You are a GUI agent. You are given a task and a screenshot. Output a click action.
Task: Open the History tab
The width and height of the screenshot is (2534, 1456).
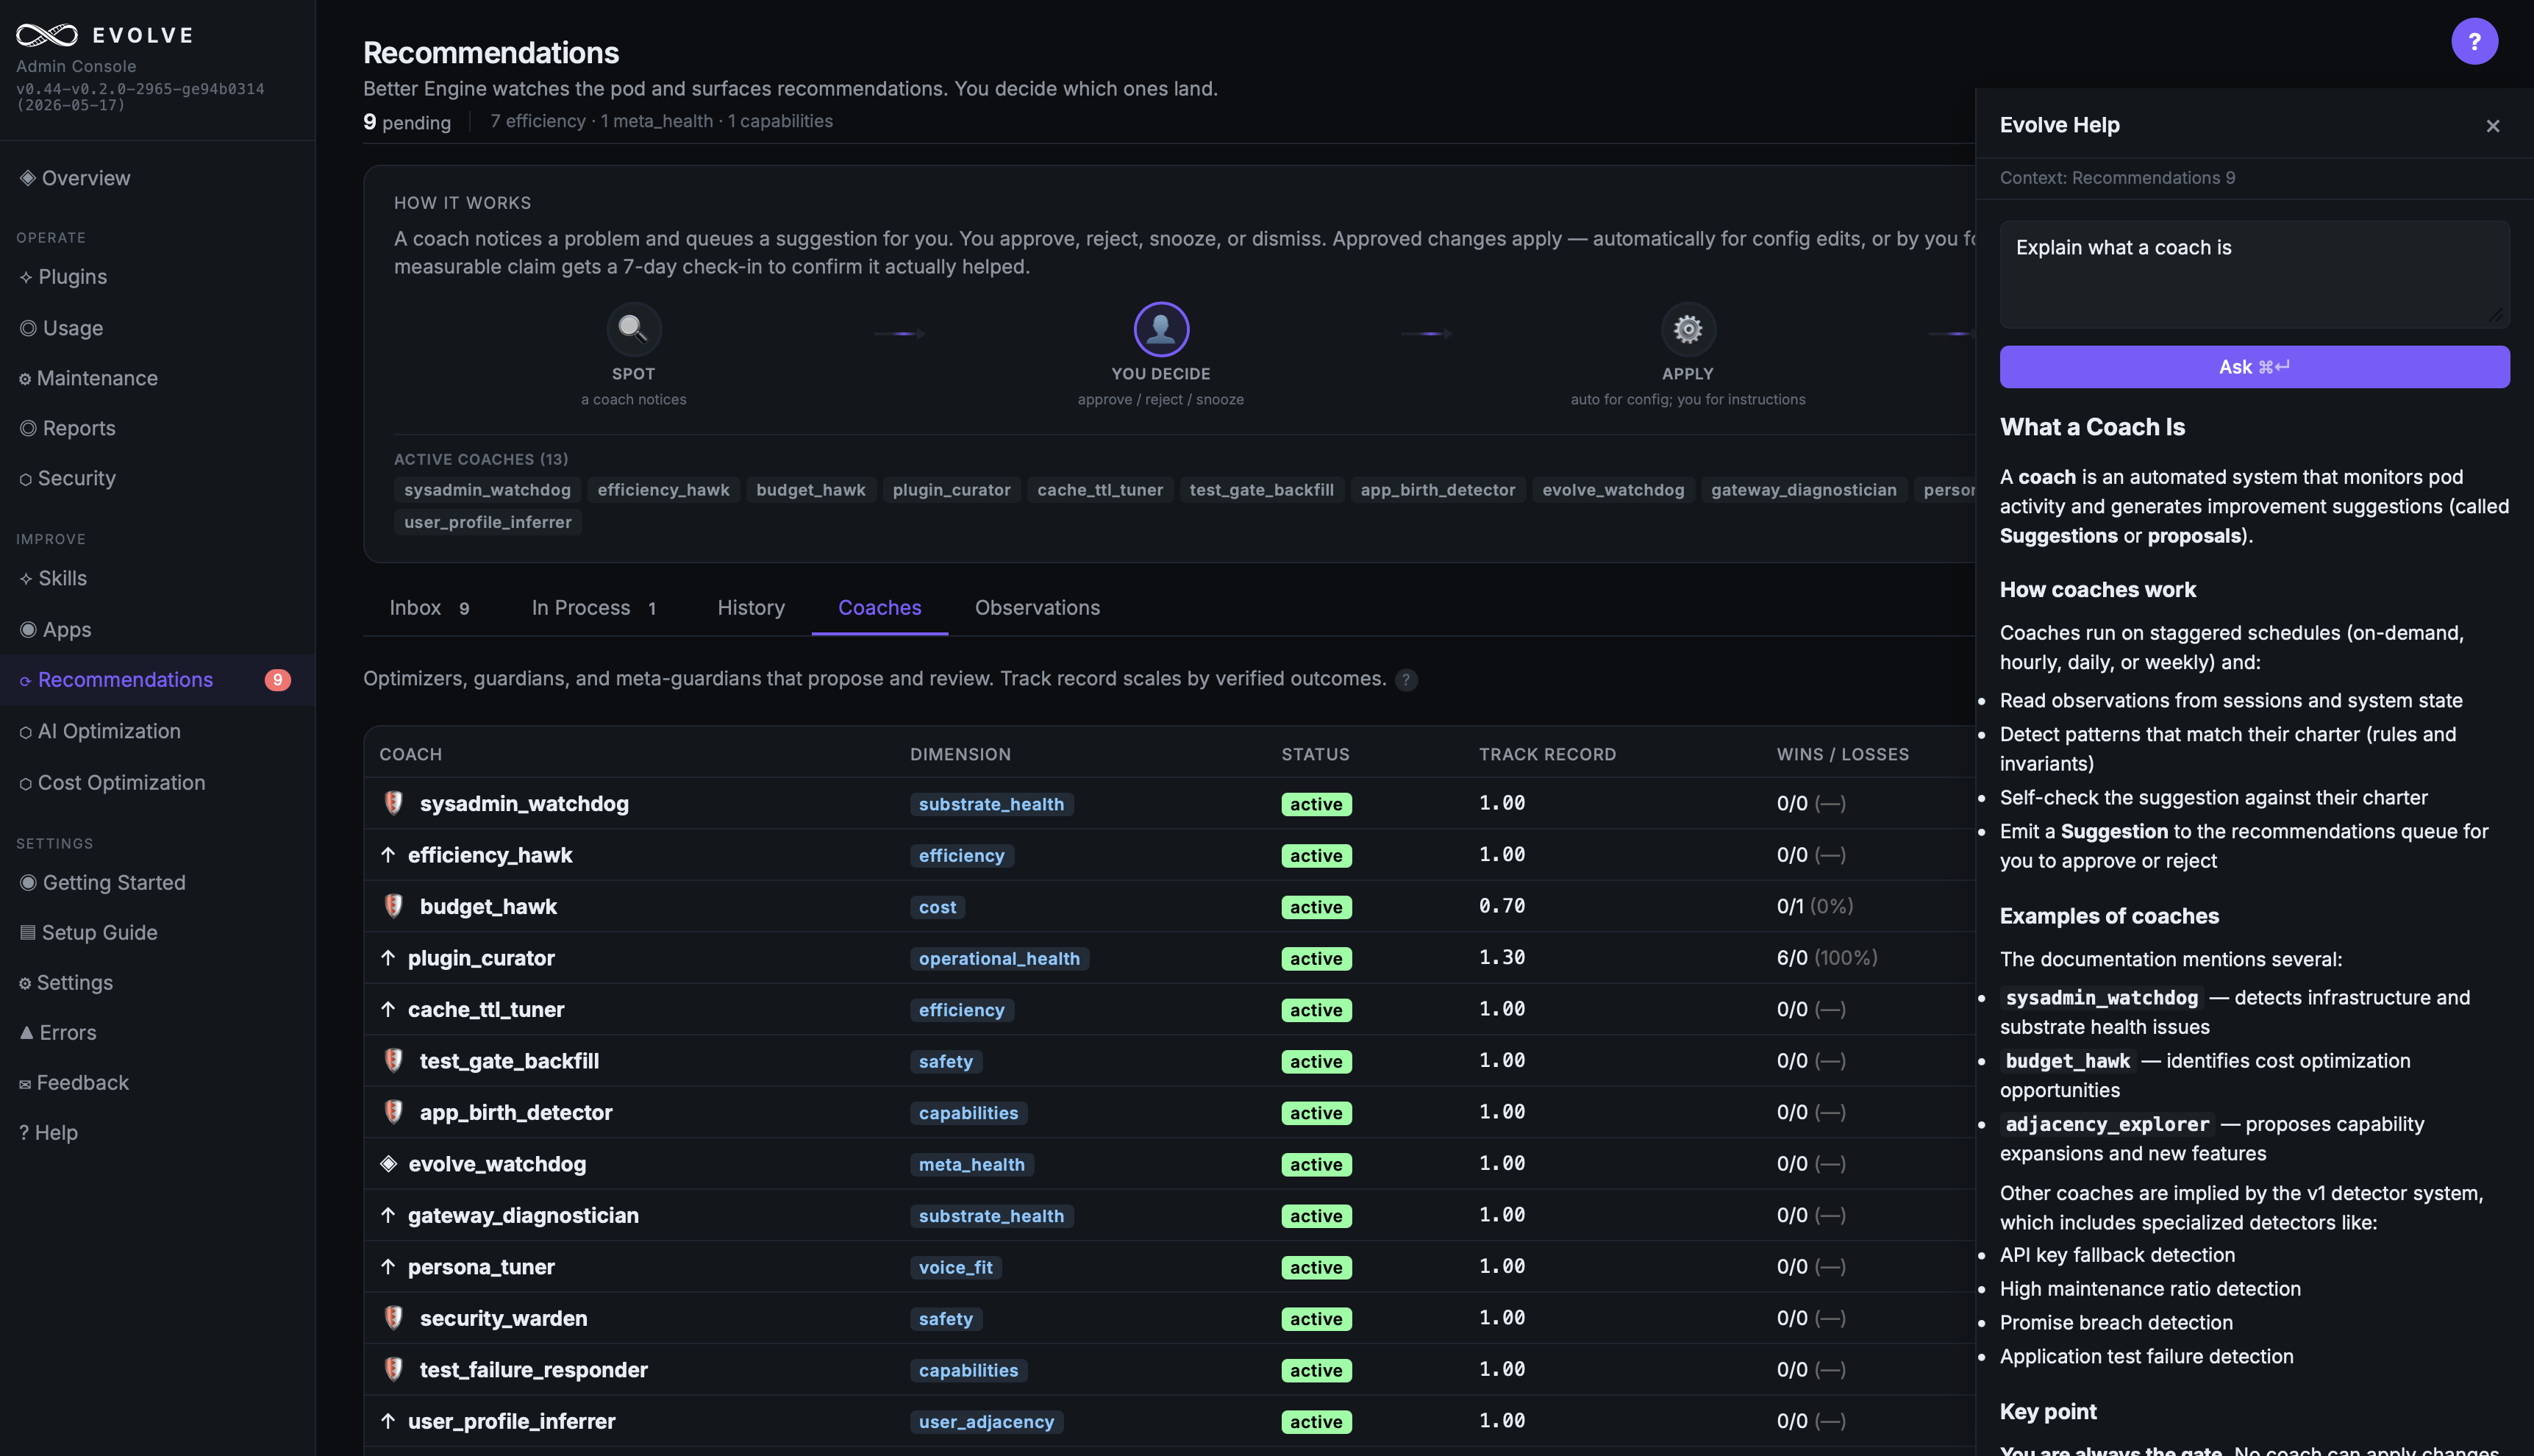751,608
